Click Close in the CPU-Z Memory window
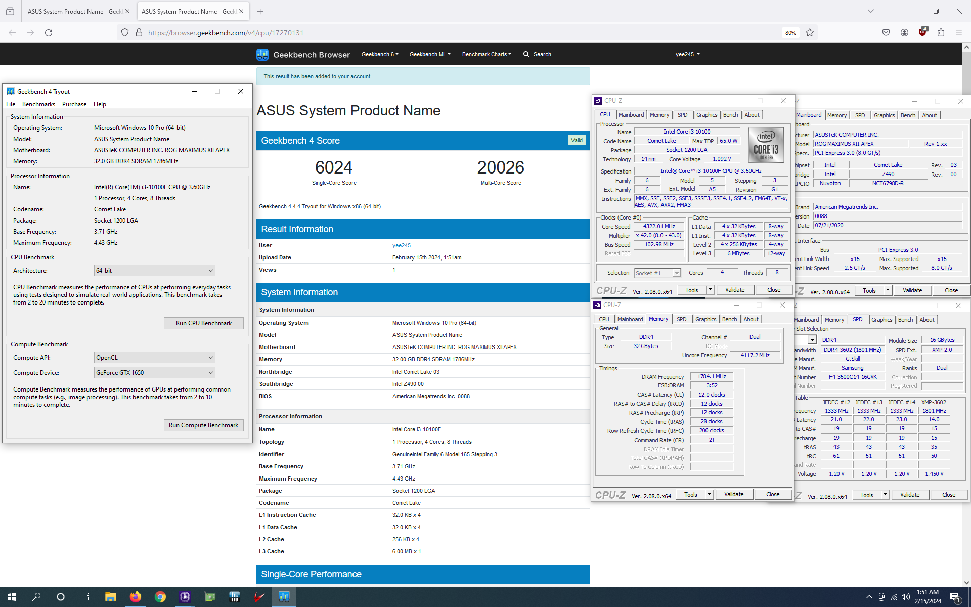This screenshot has height=607, width=971. tap(773, 494)
